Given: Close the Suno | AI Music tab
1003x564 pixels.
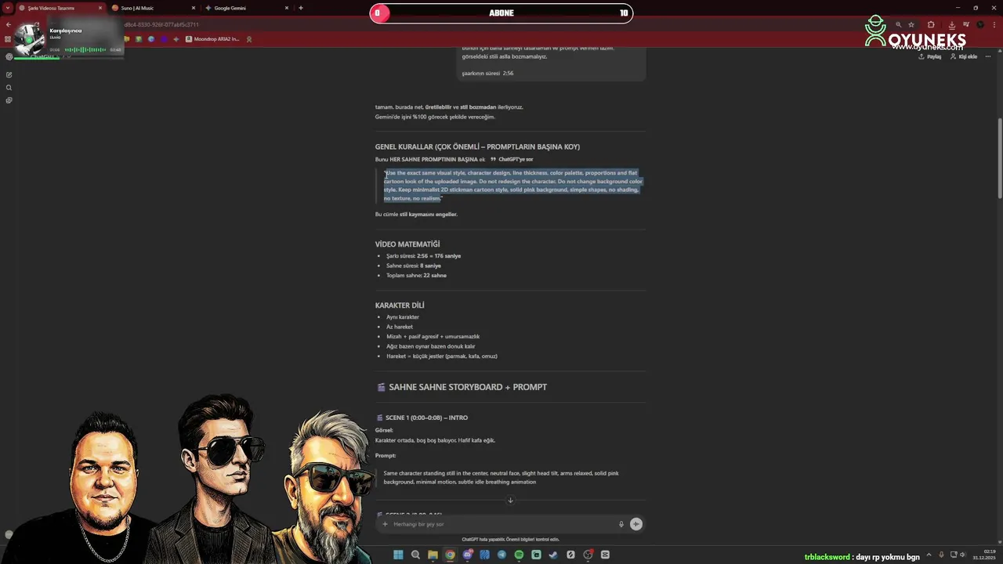Looking at the screenshot, I should [x=194, y=8].
